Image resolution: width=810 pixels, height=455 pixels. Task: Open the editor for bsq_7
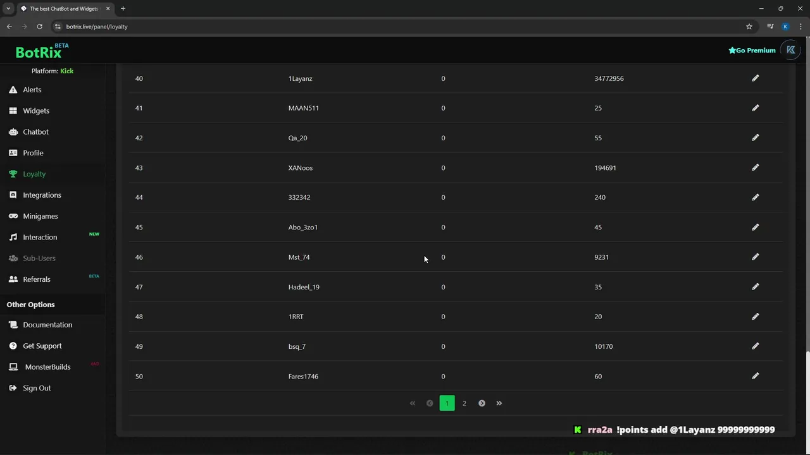pos(755,346)
